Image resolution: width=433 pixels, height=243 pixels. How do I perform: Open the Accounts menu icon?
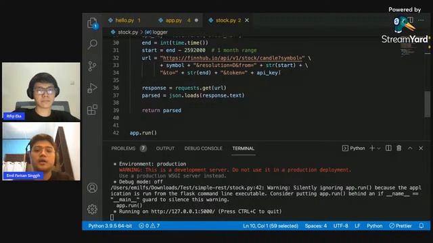(x=92, y=188)
